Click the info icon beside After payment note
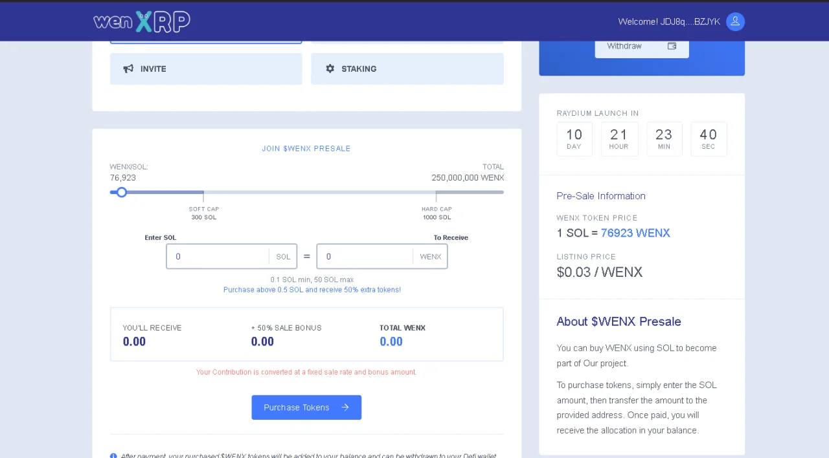Screen dimensions: 829x458 pos(113,456)
